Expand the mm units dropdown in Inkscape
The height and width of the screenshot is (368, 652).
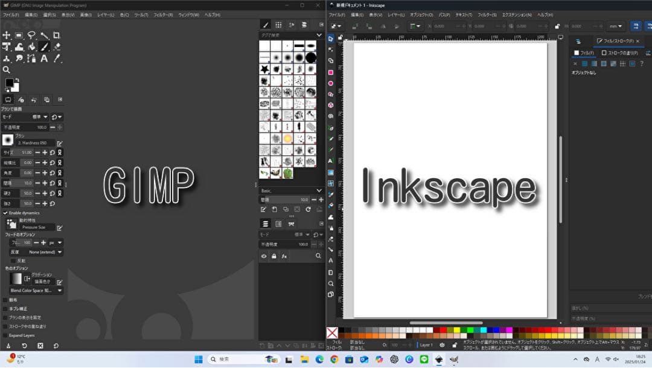pos(616,26)
